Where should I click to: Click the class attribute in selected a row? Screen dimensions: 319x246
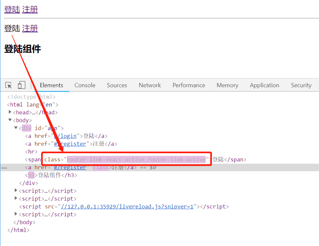coord(101,167)
